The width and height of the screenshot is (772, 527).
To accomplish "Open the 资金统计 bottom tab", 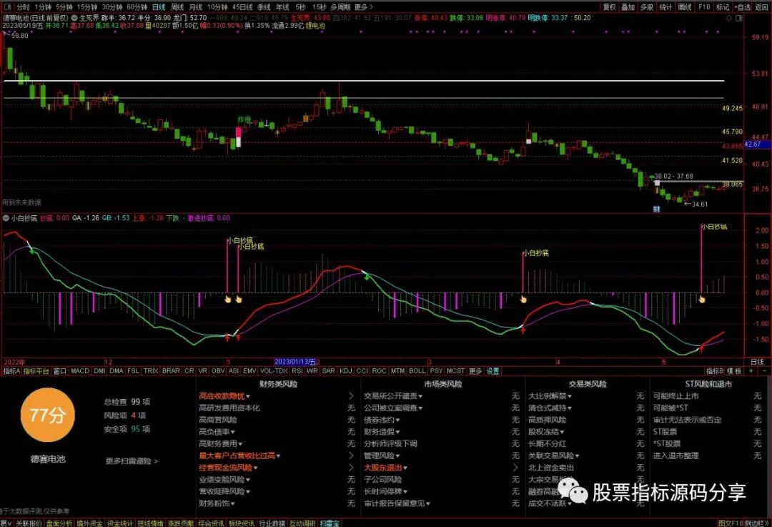I will tap(119, 523).
